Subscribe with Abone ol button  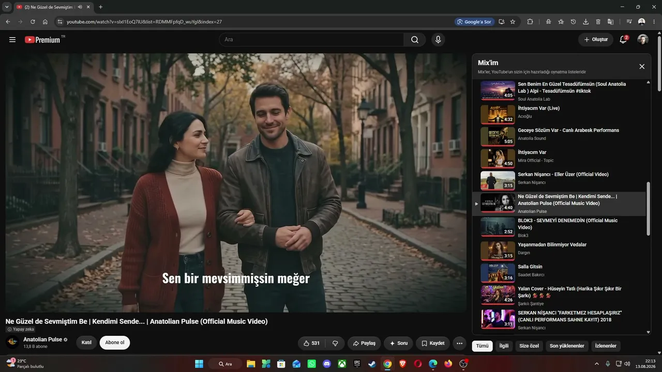(x=115, y=343)
